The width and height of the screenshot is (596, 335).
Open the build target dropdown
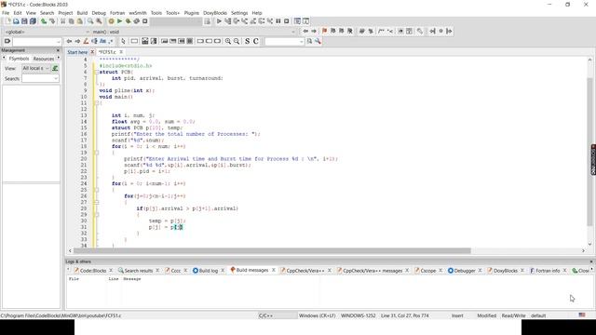(176, 21)
